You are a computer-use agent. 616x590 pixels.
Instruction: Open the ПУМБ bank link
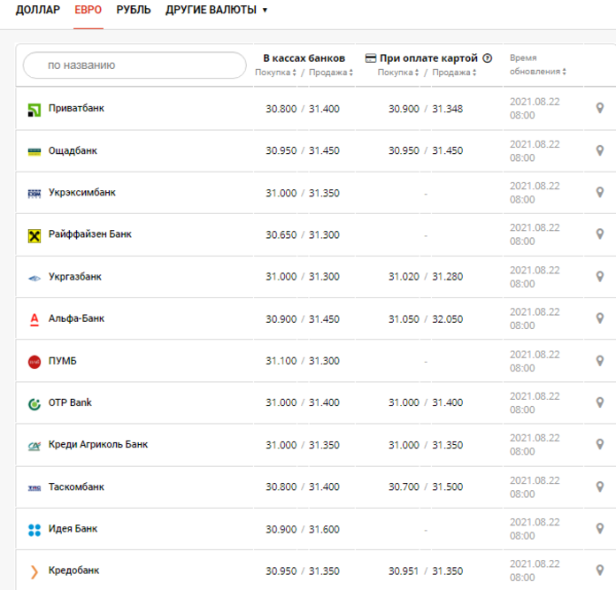click(x=63, y=361)
